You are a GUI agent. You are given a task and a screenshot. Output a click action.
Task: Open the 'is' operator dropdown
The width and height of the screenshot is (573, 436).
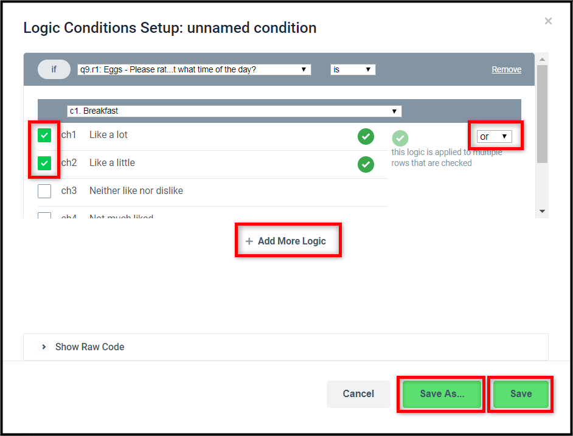click(x=353, y=69)
